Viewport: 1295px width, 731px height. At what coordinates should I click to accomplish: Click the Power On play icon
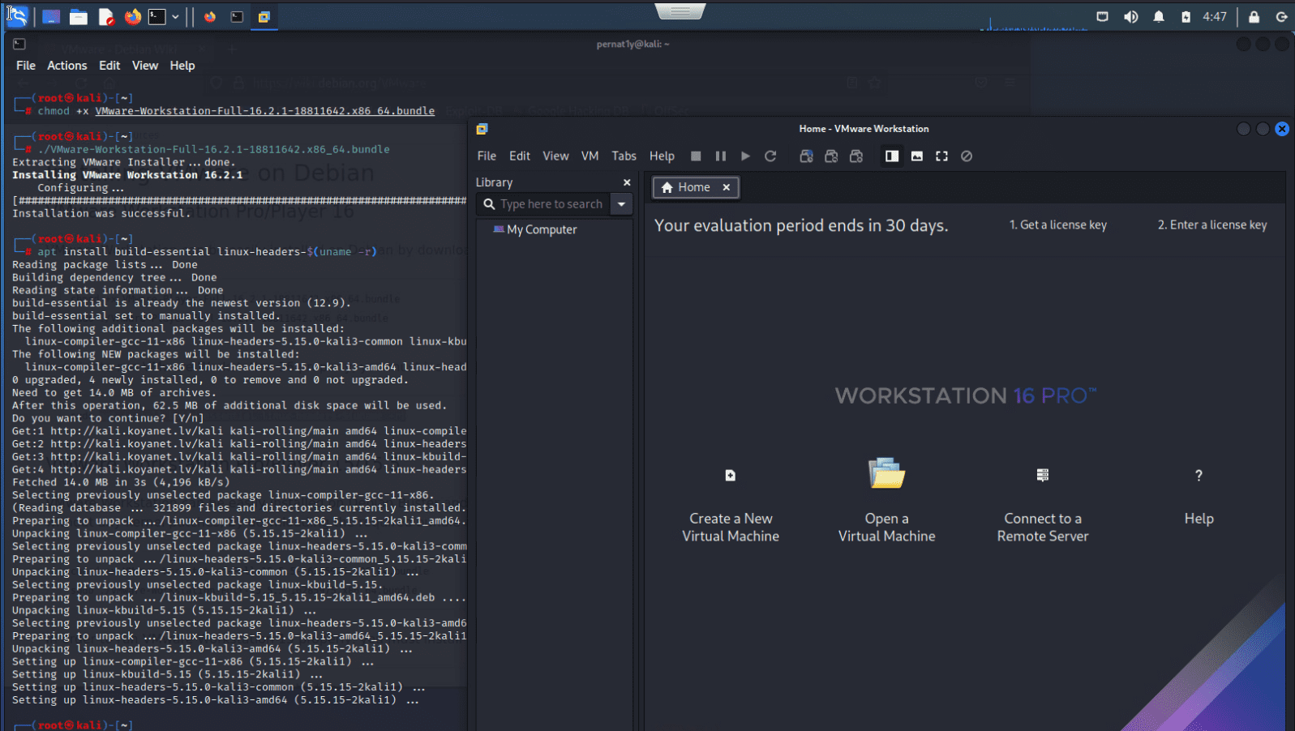tap(745, 156)
